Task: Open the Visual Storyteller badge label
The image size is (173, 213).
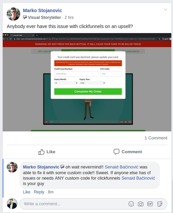Action: click(45, 18)
